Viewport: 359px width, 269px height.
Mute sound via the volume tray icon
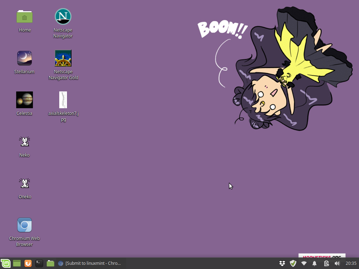click(337, 263)
